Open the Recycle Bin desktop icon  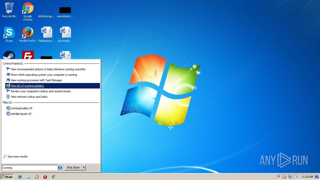(x=9, y=10)
